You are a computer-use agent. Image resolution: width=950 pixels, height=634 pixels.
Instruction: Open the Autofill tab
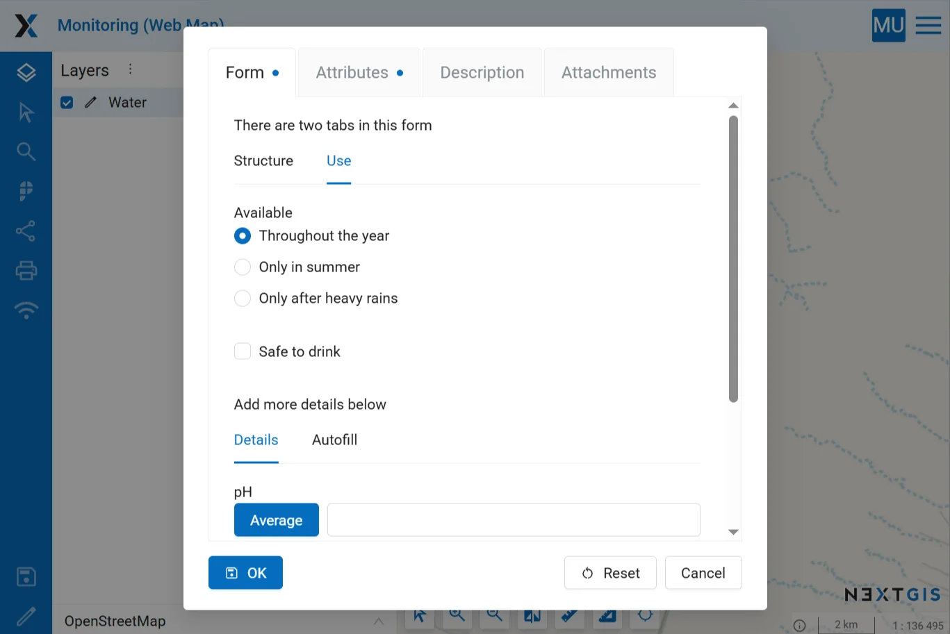click(x=334, y=440)
